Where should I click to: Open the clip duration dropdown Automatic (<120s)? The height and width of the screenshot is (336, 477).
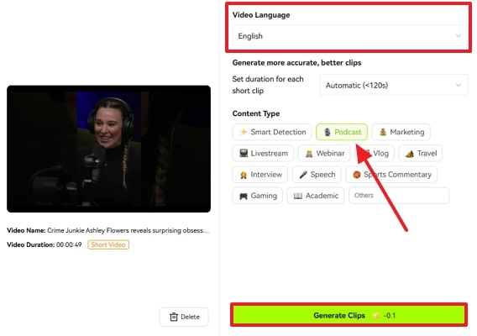(x=394, y=85)
